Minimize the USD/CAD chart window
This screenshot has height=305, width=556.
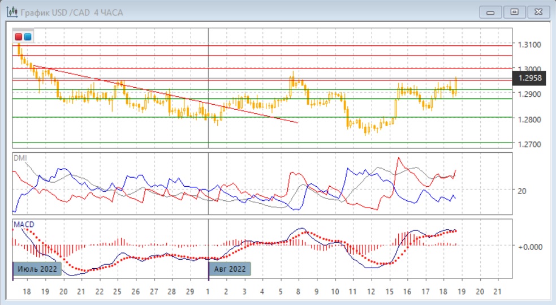click(491, 12)
